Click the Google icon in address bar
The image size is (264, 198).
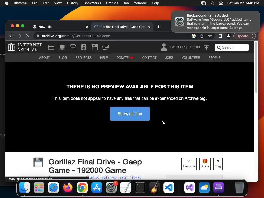tap(194, 36)
